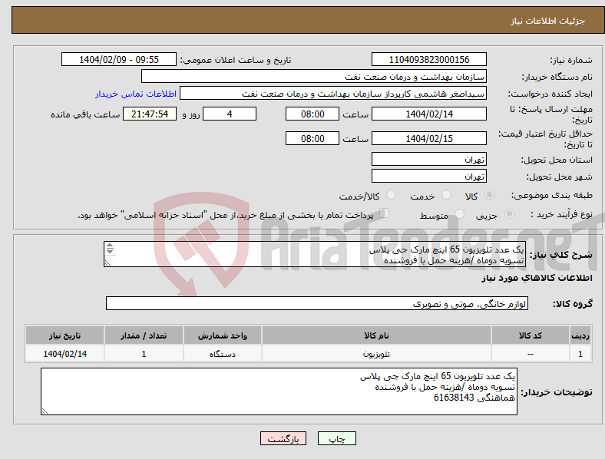Click the delivery province field تهران
Viewport: 605px width, 459px height.
click(428, 159)
